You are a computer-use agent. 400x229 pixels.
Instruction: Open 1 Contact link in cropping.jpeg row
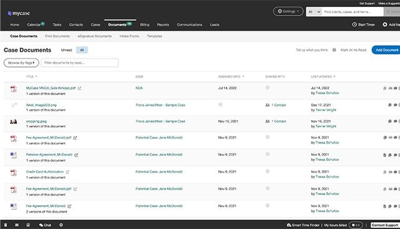279,121
